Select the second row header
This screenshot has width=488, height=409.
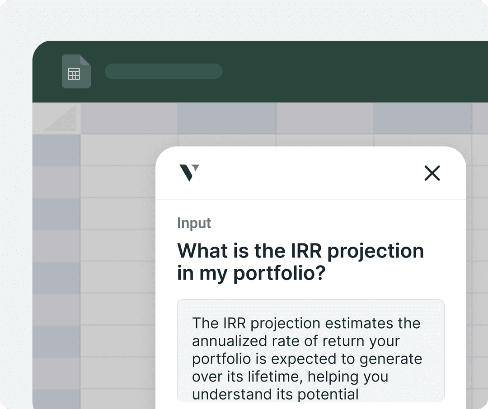(56, 182)
